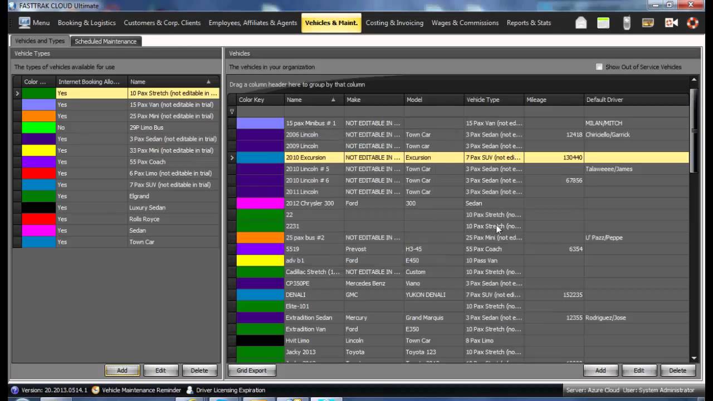Open the mail envelope icon in top toolbar
Screen dimensions: 713x401
point(581,23)
